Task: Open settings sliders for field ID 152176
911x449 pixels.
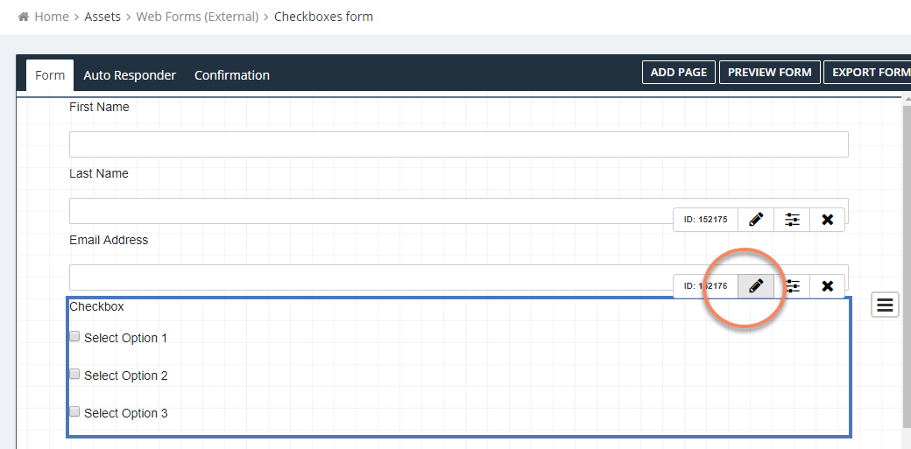Action: pos(792,286)
